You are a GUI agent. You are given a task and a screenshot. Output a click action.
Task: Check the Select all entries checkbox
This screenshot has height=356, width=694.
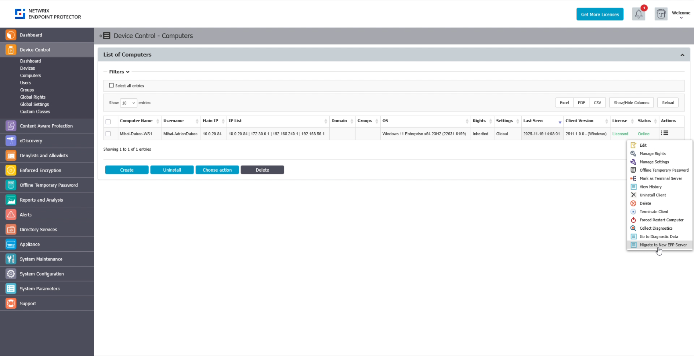point(111,85)
